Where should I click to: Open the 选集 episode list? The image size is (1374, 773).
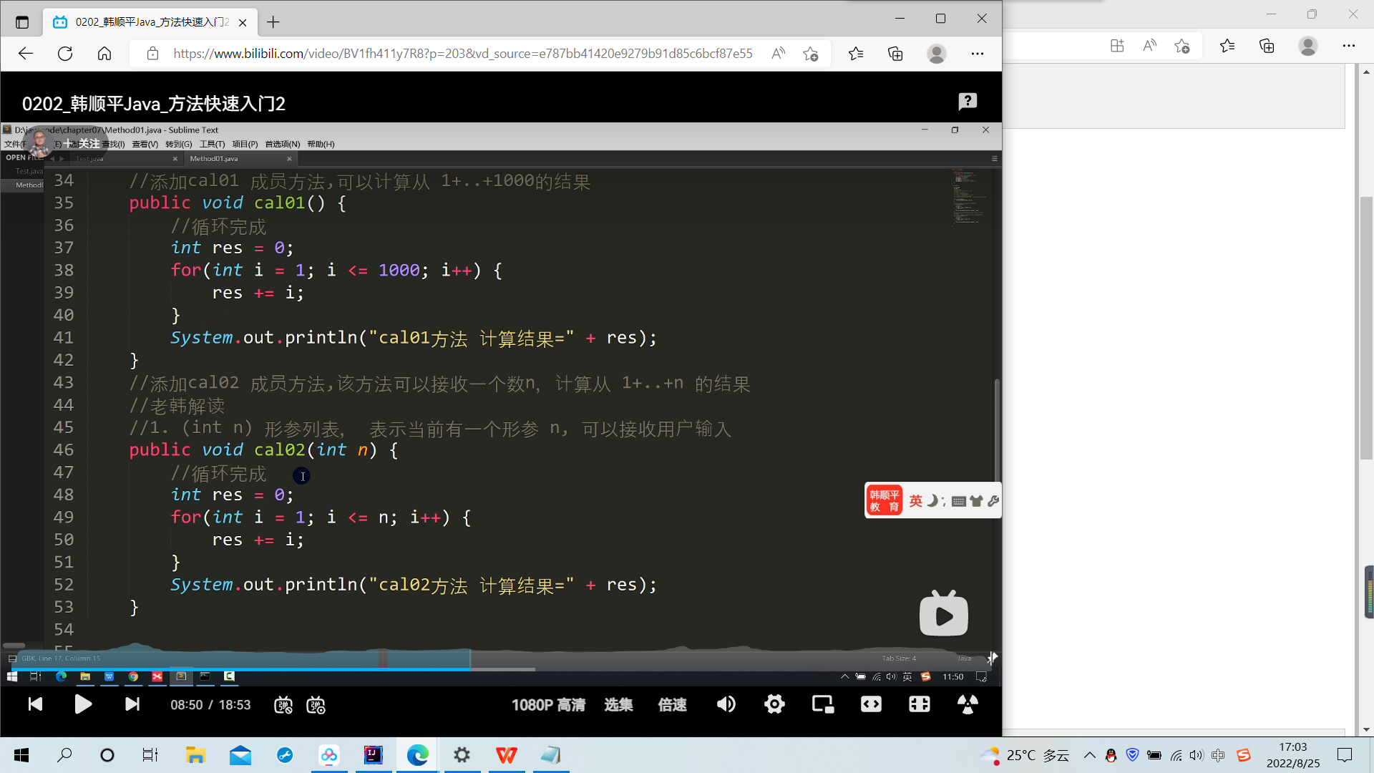tap(618, 705)
